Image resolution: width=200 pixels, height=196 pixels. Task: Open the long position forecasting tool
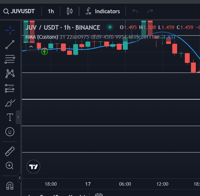[10, 88]
